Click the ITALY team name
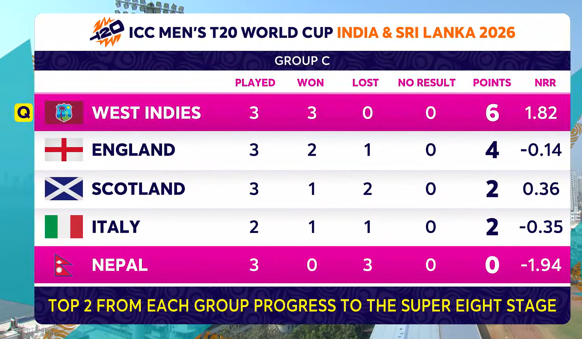Image resolution: width=582 pixels, height=339 pixels. pyautogui.click(x=116, y=227)
